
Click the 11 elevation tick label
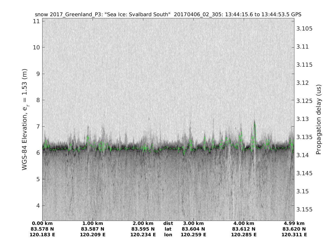36,21
